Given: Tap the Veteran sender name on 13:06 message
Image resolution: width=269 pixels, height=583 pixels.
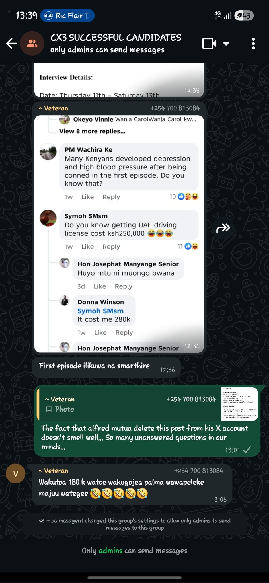Looking at the screenshot, I should (x=54, y=471).
